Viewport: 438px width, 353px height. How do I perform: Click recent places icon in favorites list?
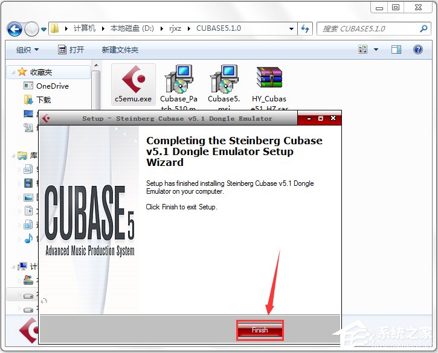28,127
